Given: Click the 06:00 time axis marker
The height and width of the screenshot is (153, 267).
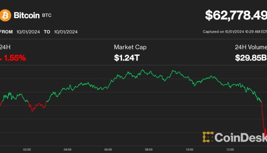Looking at the screenshot, I should [x=108, y=150].
